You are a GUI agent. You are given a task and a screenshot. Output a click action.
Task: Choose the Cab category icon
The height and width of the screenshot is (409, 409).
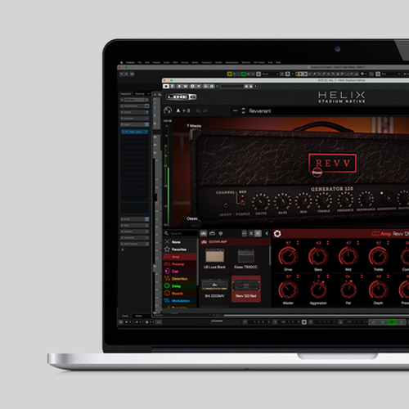click(x=167, y=272)
